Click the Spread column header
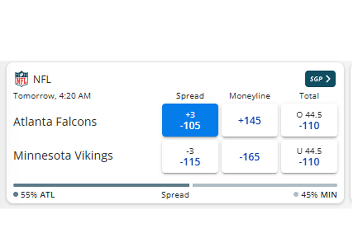 [190, 96]
